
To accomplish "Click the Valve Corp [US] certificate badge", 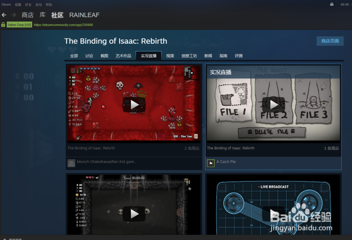I will pyautogui.click(x=19, y=25).
